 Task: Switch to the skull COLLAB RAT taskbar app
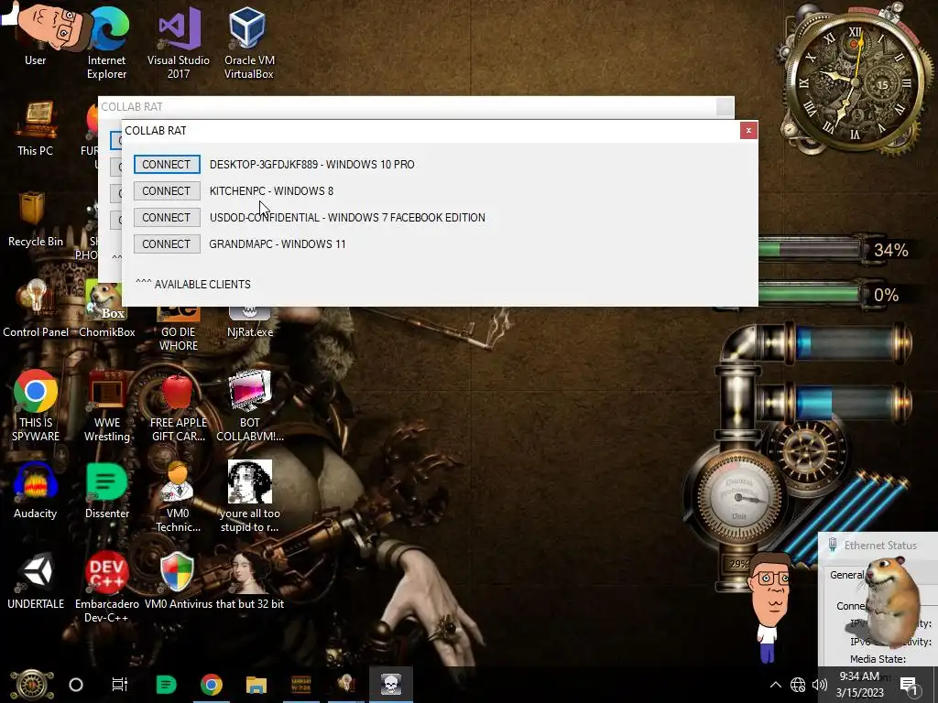[x=390, y=685]
